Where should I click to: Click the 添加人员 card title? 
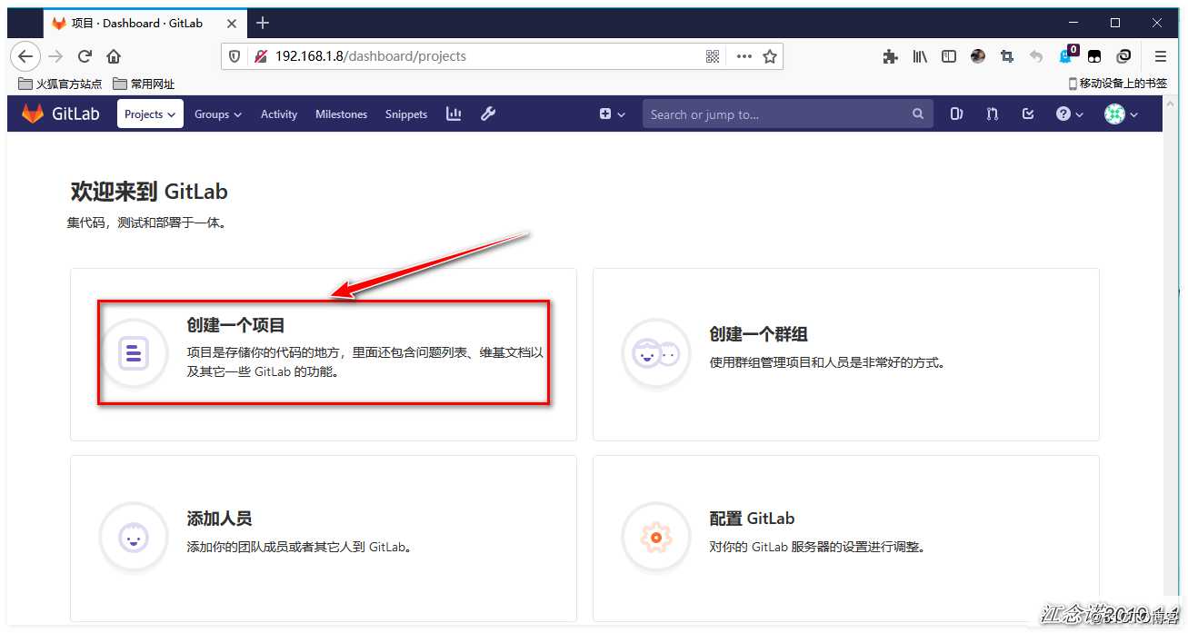click(x=219, y=519)
